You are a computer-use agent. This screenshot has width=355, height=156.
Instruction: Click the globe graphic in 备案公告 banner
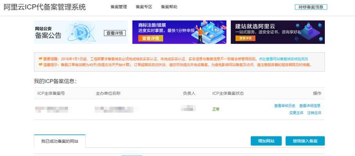(x=81, y=33)
